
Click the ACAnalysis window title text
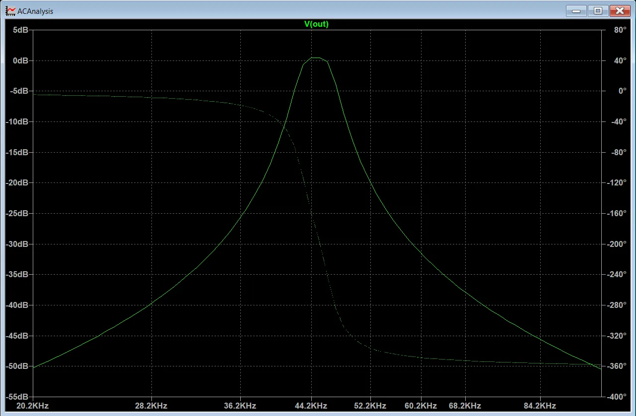pyautogui.click(x=35, y=11)
